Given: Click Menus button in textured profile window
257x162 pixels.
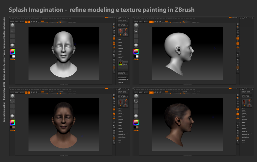Looking at the screenshot, I should click(230, 88).
